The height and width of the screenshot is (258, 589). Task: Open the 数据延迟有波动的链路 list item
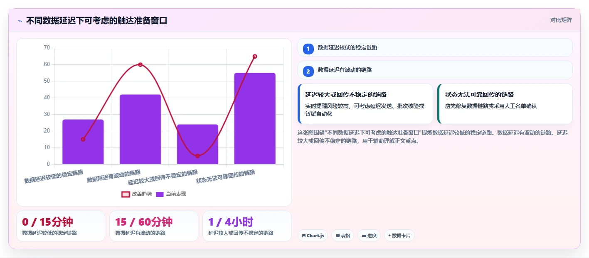click(435, 70)
